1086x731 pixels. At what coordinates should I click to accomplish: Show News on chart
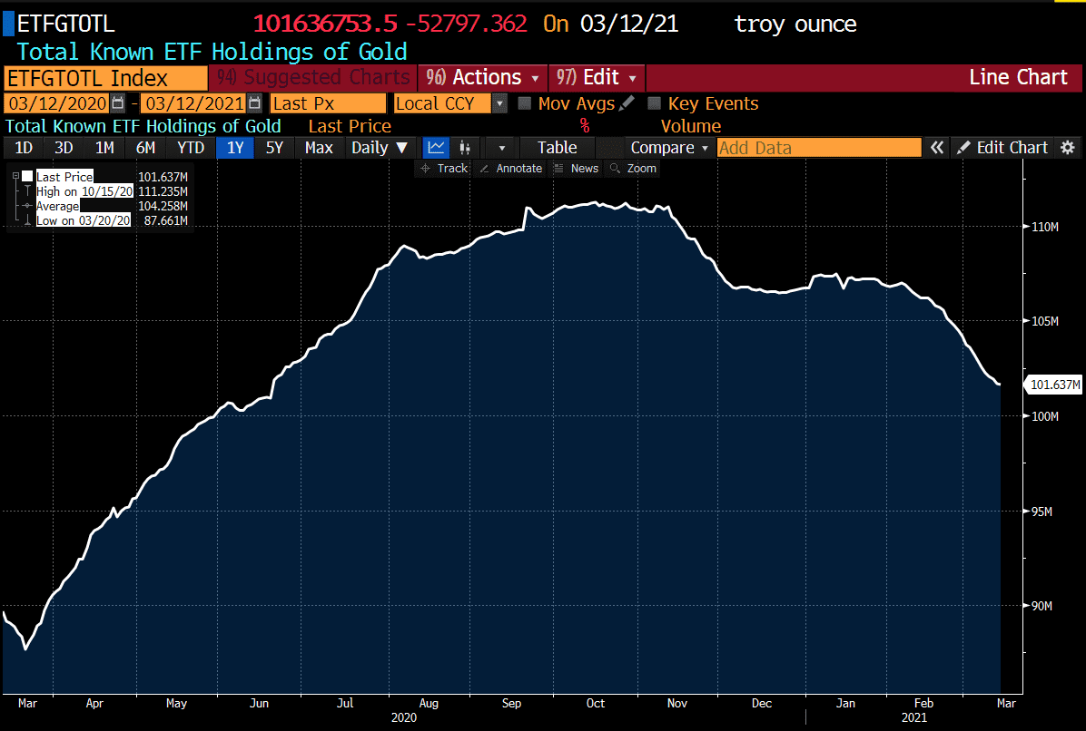point(577,168)
